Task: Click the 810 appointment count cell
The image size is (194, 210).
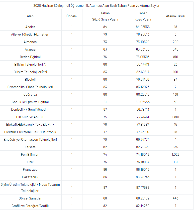Action: tap(176, 57)
